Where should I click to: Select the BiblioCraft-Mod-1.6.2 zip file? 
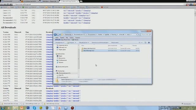[89, 48]
